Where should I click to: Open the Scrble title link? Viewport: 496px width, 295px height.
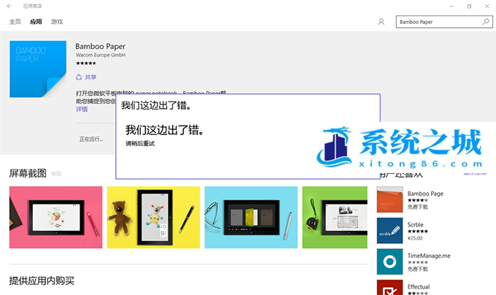pyautogui.click(x=415, y=224)
